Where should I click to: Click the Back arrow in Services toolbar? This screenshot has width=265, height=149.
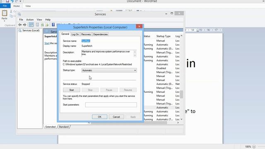(x=20, y=25)
